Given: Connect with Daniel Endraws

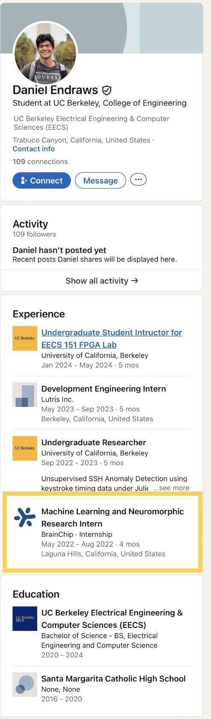Looking at the screenshot, I should point(42,180).
